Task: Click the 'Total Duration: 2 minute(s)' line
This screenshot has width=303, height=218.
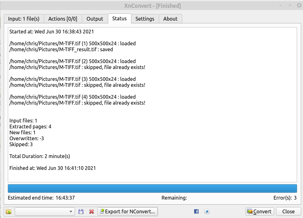Action: tap(40, 156)
